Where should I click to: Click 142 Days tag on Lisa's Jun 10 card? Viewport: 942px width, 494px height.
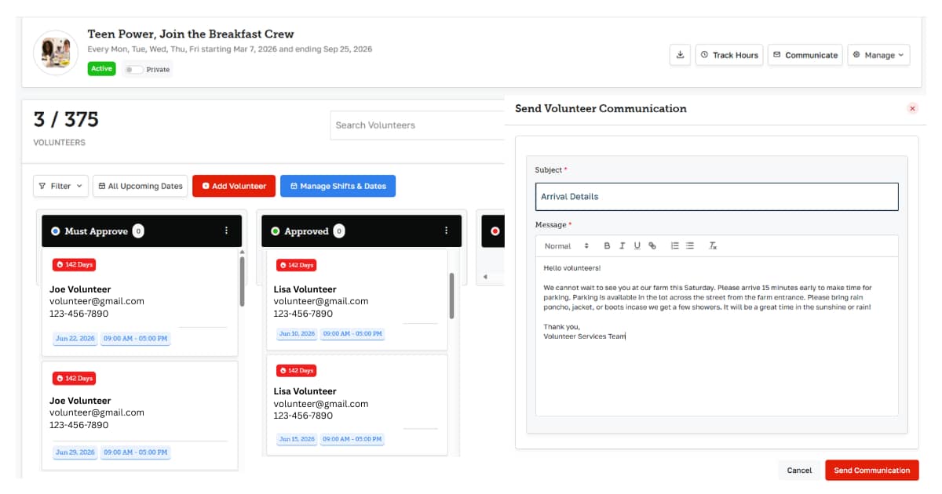point(295,265)
